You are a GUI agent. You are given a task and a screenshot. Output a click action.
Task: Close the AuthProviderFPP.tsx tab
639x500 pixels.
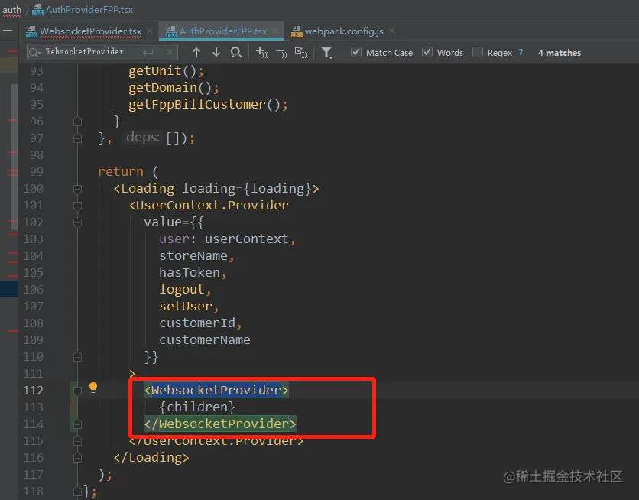pos(275,31)
